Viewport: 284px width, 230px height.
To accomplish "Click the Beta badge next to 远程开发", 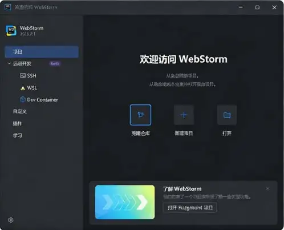I will point(55,63).
